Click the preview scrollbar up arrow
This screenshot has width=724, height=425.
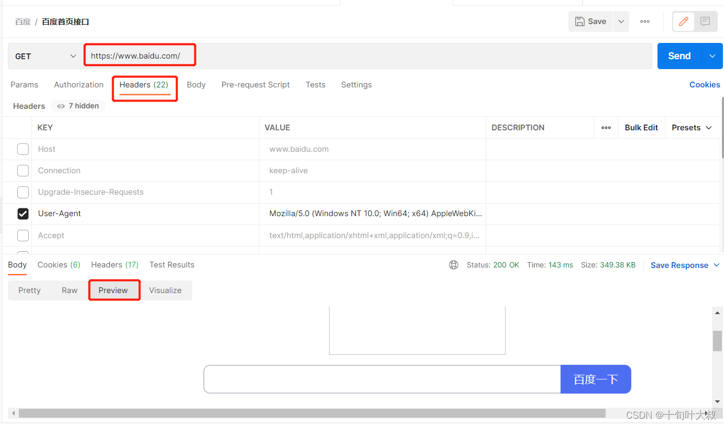[x=717, y=312]
